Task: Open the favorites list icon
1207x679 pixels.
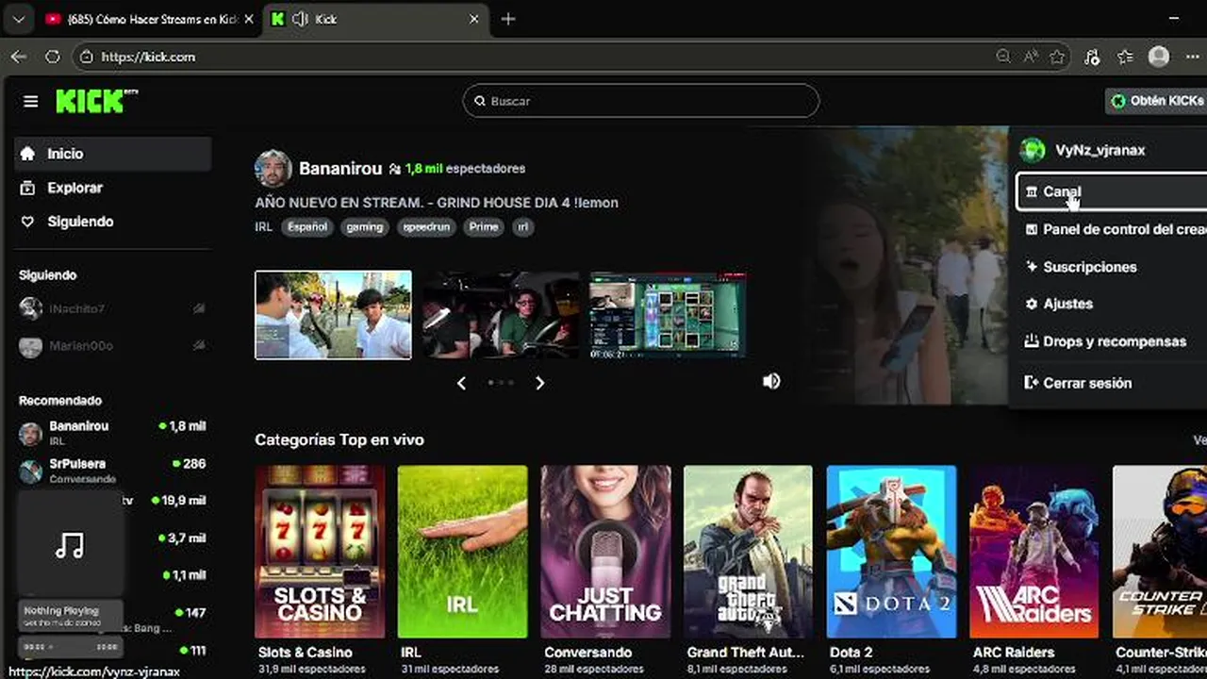Action: pos(1125,57)
